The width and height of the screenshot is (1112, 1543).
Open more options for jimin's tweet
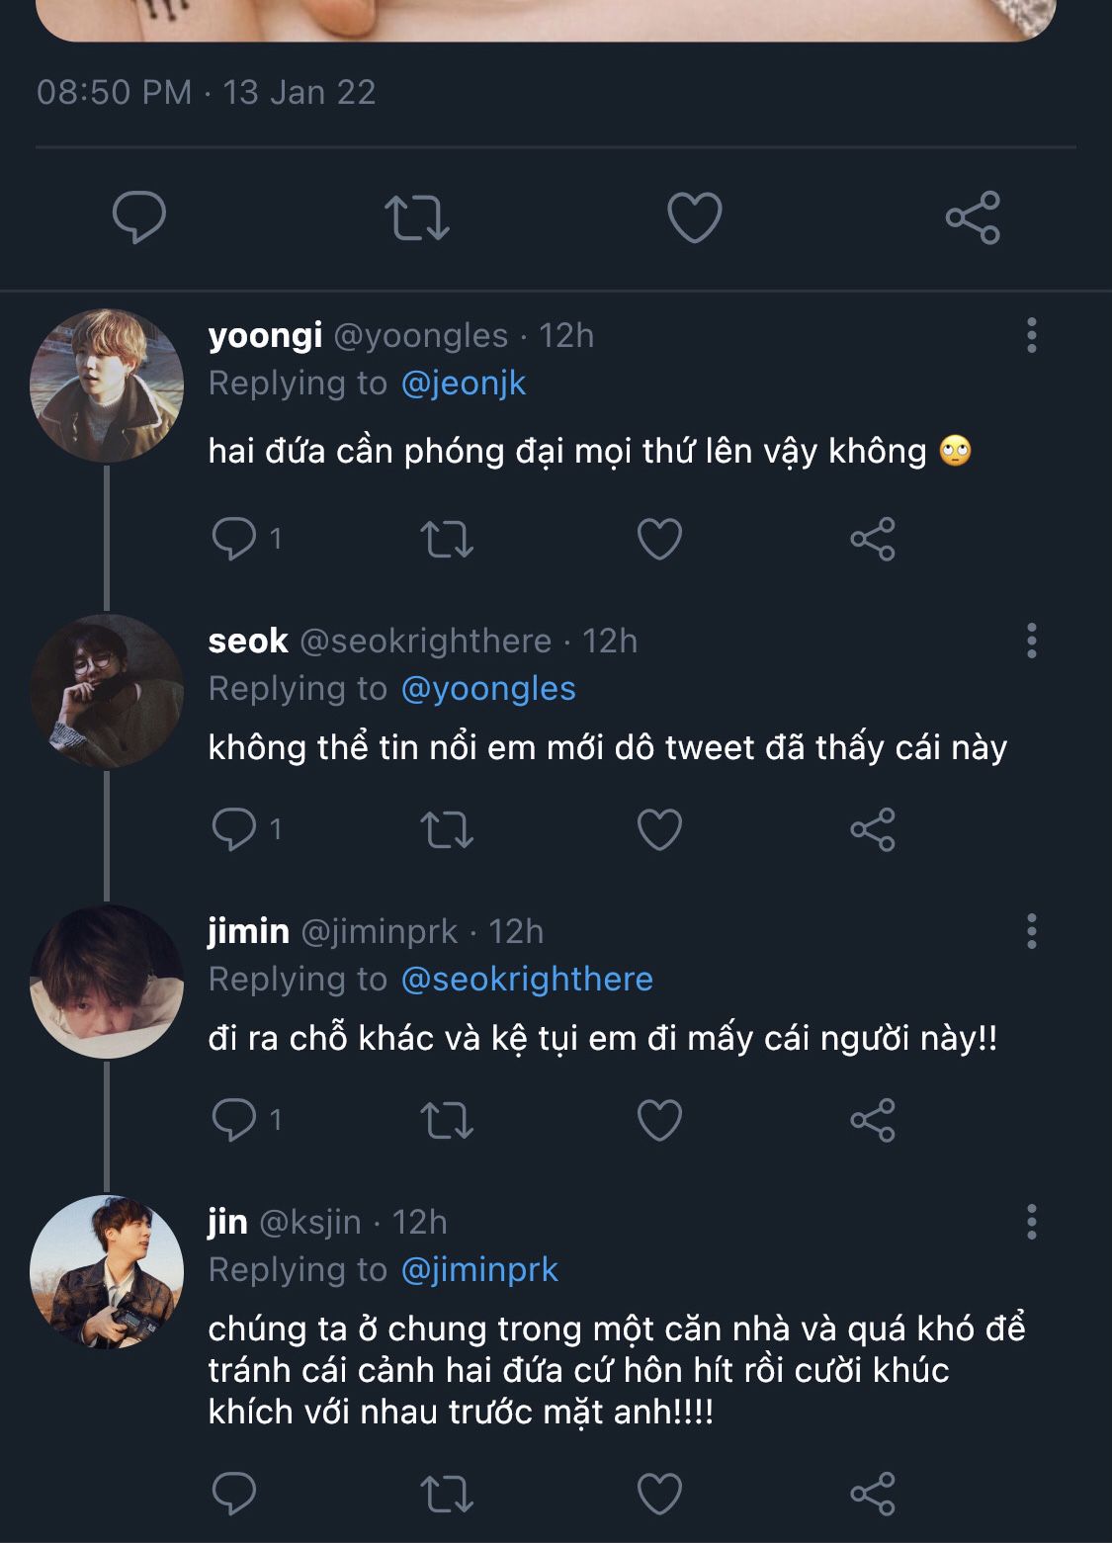click(1031, 931)
